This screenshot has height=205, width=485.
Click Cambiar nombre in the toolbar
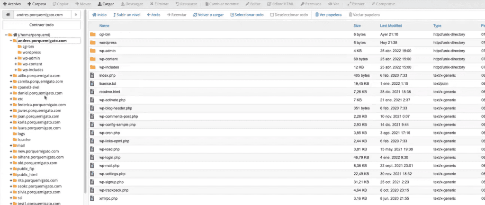click(222, 4)
